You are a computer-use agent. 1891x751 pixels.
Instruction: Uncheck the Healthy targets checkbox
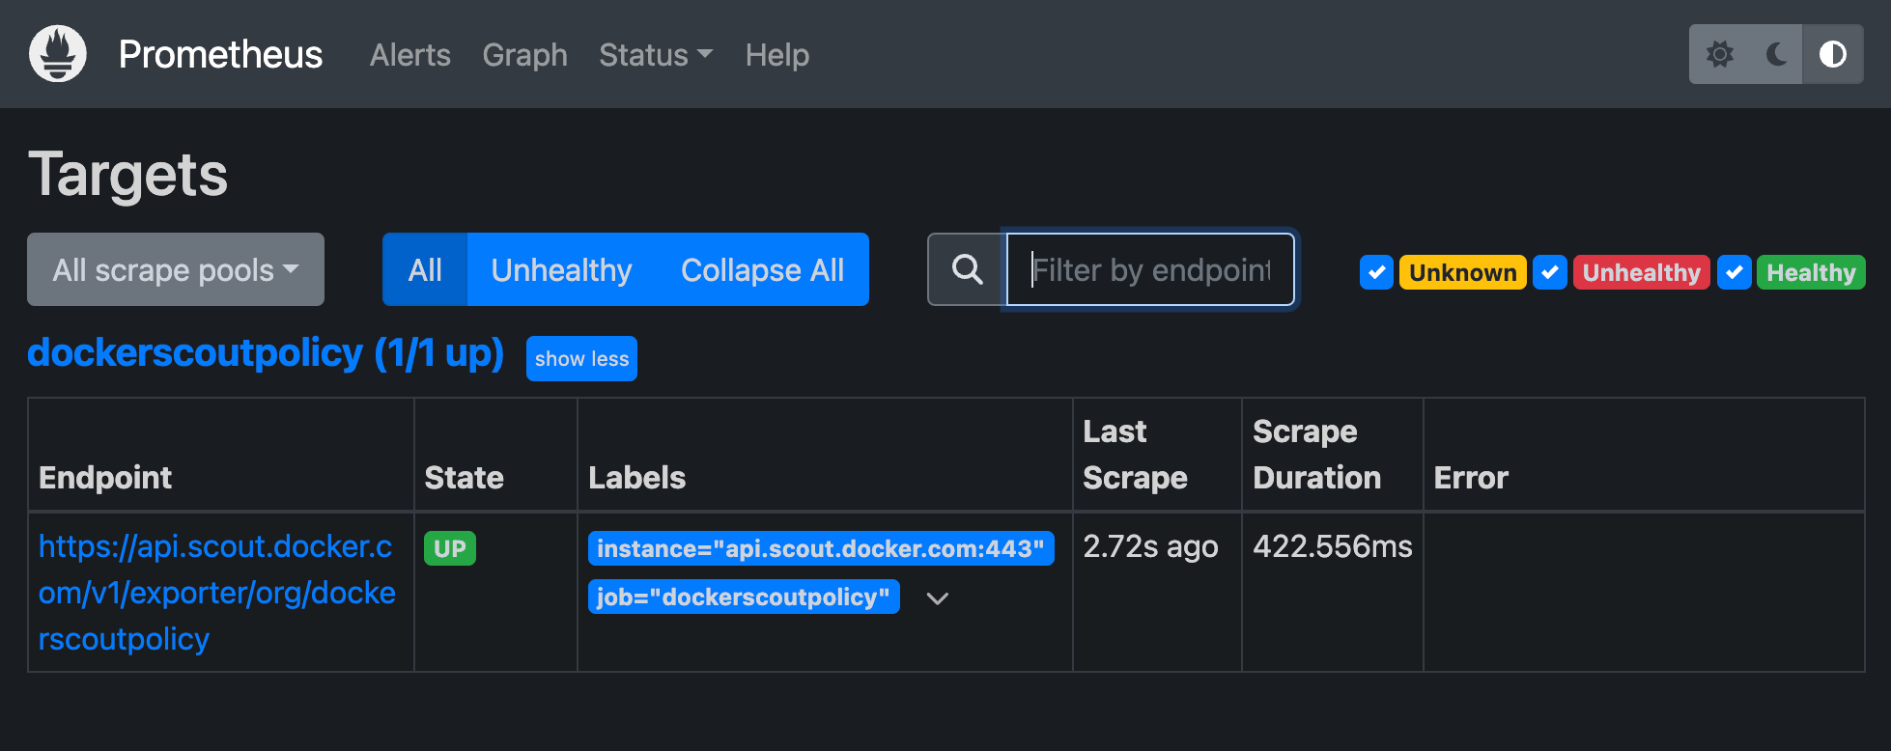coord(1734,272)
